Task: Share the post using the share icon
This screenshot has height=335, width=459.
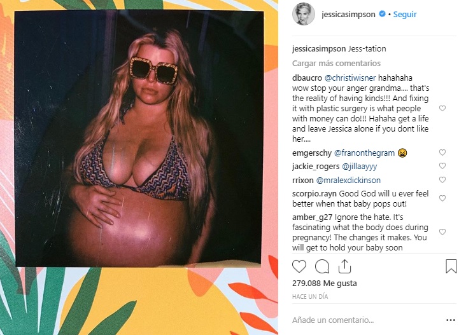Action: click(344, 266)
